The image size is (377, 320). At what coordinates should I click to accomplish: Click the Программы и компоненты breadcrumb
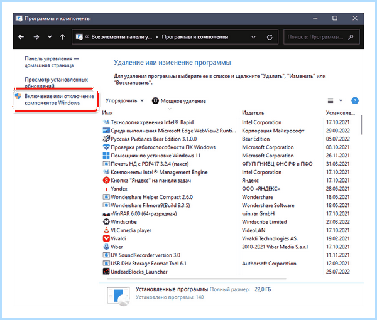pyautogui.click(x=195, y=37)
